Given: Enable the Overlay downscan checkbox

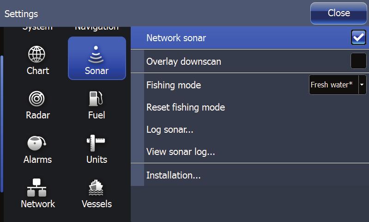Looking at the screenshot, I should click(358, 61).
